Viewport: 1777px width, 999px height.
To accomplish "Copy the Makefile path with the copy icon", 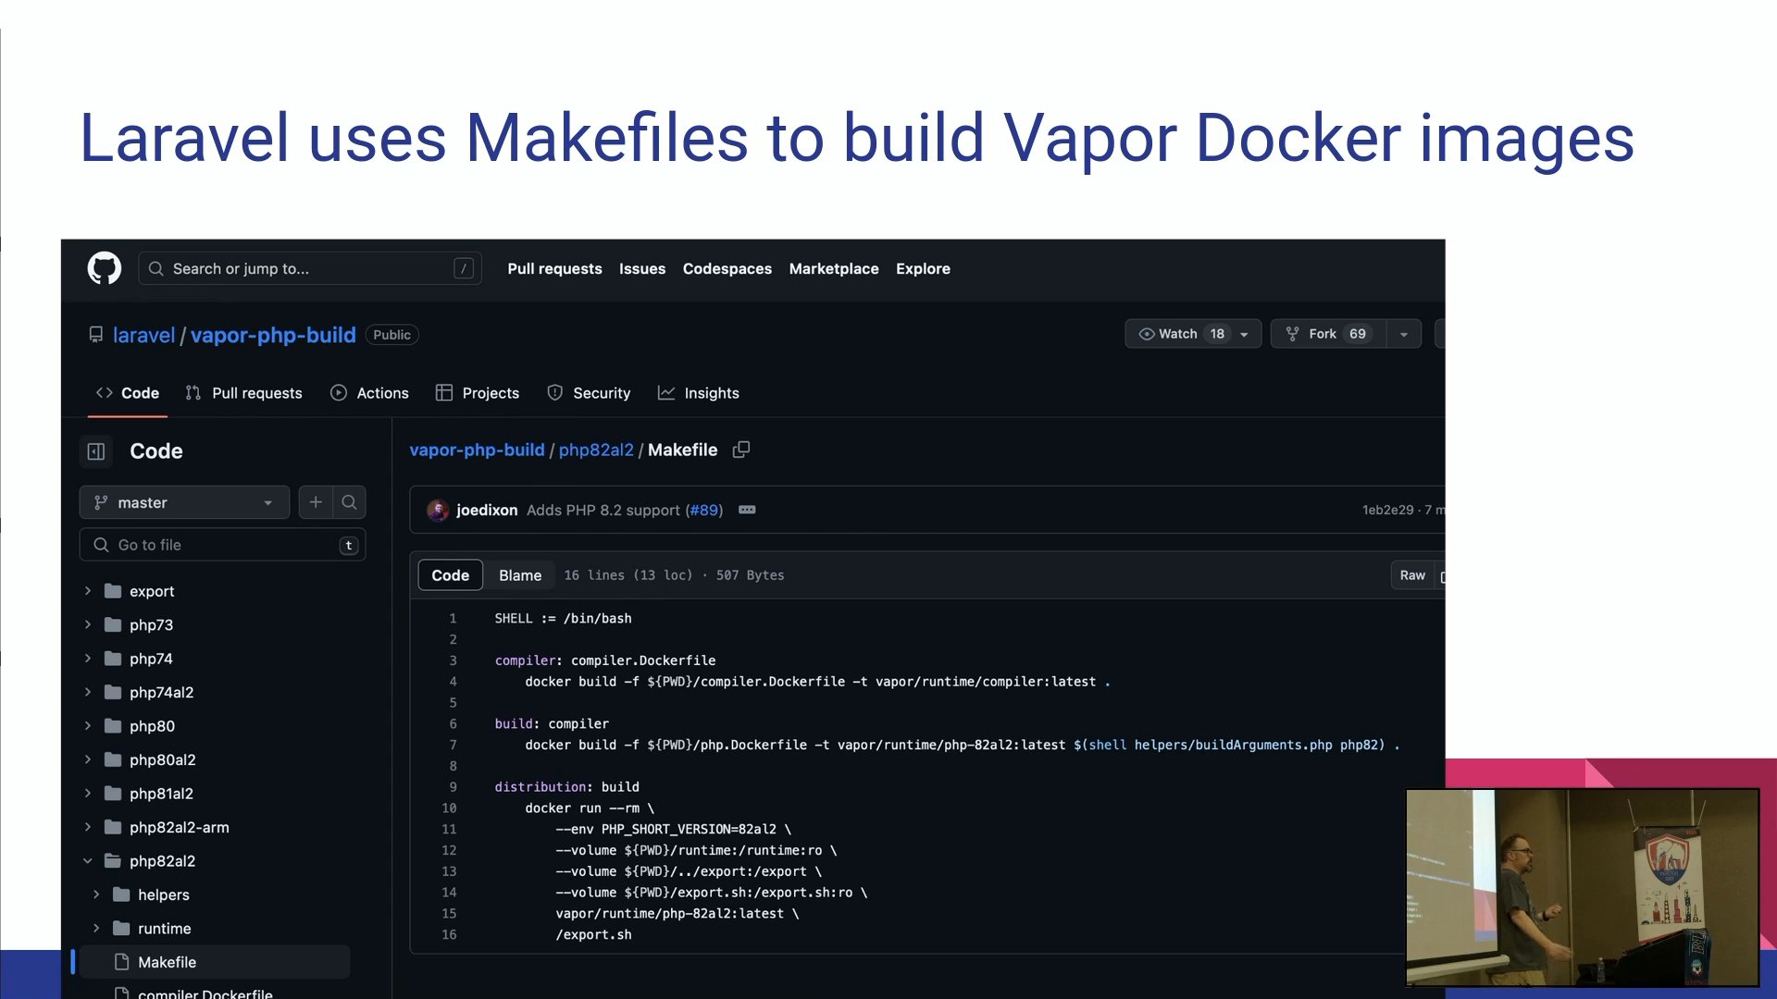I will (740, 450).
